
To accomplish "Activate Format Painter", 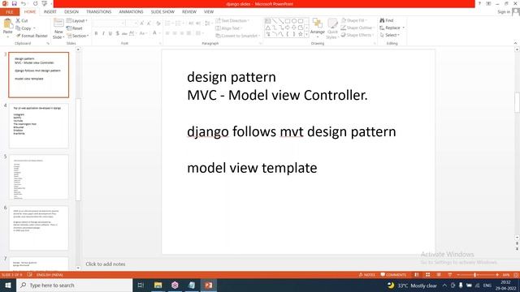I will (32, 36).
